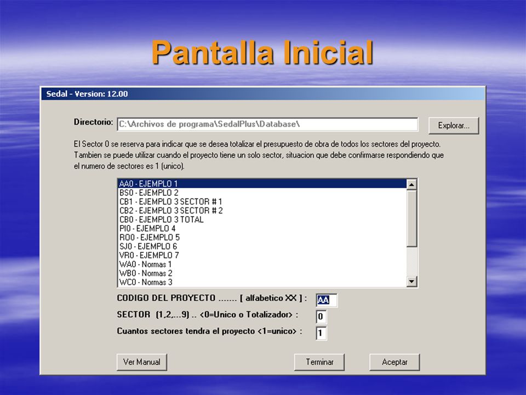This screenshot has height=395, width=526.
Task: Click the Cuantos sectores field
Action: 321,333
